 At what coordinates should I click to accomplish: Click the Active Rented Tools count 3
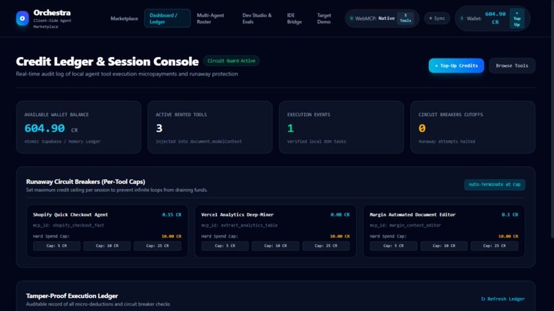tap(159, 128)
